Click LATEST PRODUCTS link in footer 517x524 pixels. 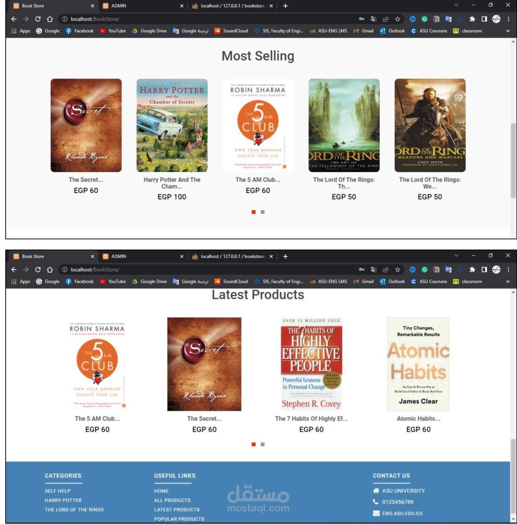177,510
